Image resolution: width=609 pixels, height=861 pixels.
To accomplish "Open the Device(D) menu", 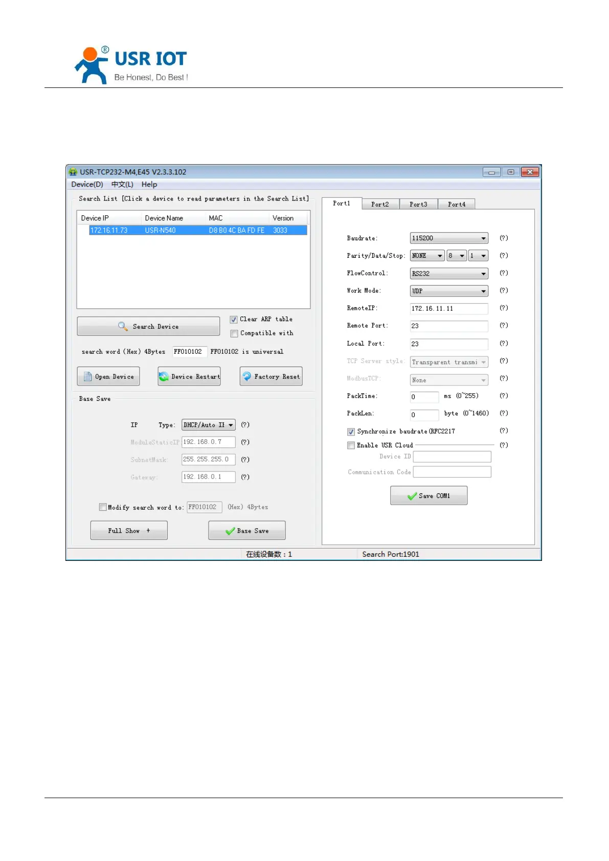I will [87, 185].
